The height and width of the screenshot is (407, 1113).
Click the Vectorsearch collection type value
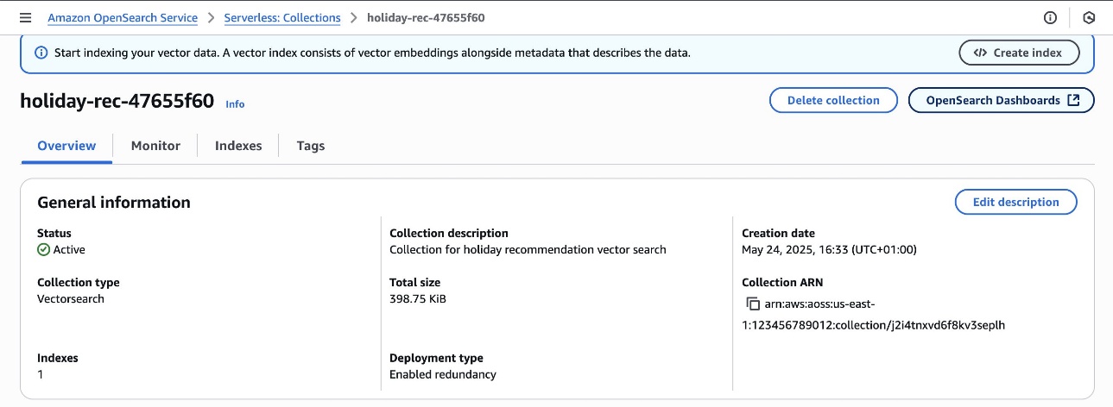71,298
